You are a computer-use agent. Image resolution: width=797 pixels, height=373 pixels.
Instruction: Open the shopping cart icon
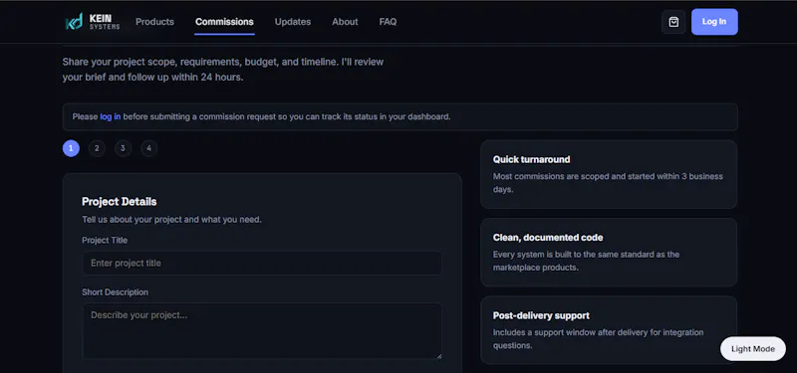pyautogui.click(x=673, y=22)
